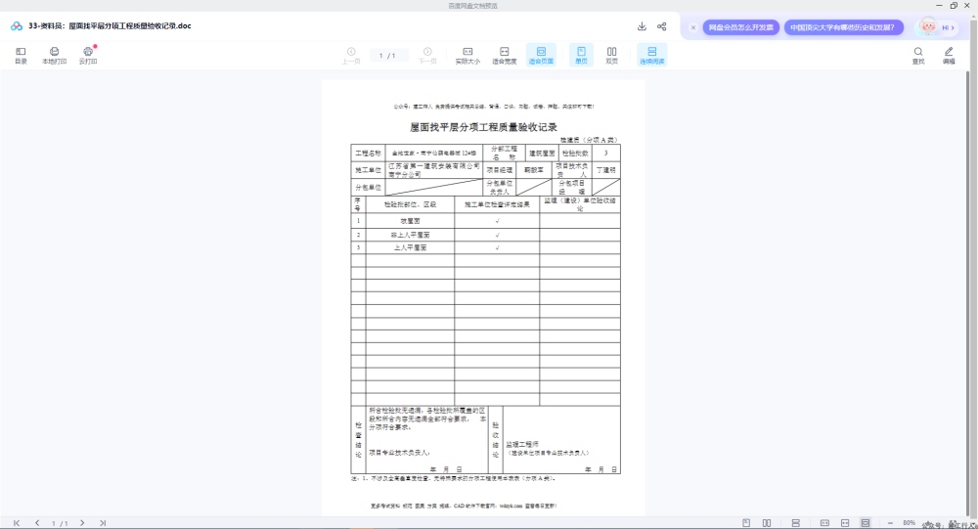Open the 目录 outline panel
The height and width of the screenshot is (529, 978).
[21, 55]
